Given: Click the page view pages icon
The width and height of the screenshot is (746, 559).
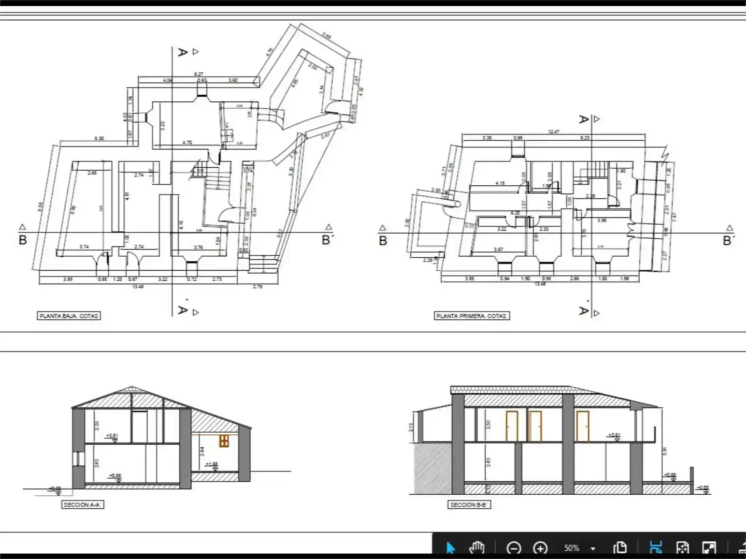Looking at the screenshot, I should [620, 548].
